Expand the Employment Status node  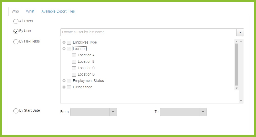[64, 81]
